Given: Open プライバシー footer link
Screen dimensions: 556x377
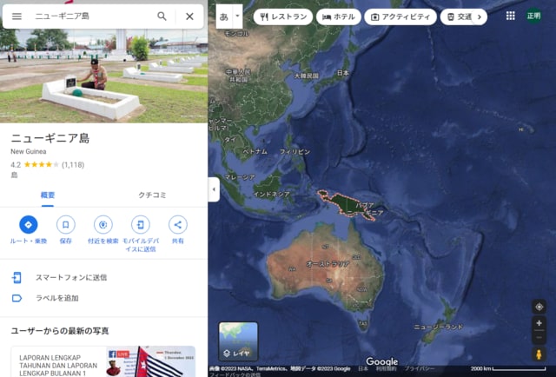Looking at the screenshot, I should tap(420, 369).
